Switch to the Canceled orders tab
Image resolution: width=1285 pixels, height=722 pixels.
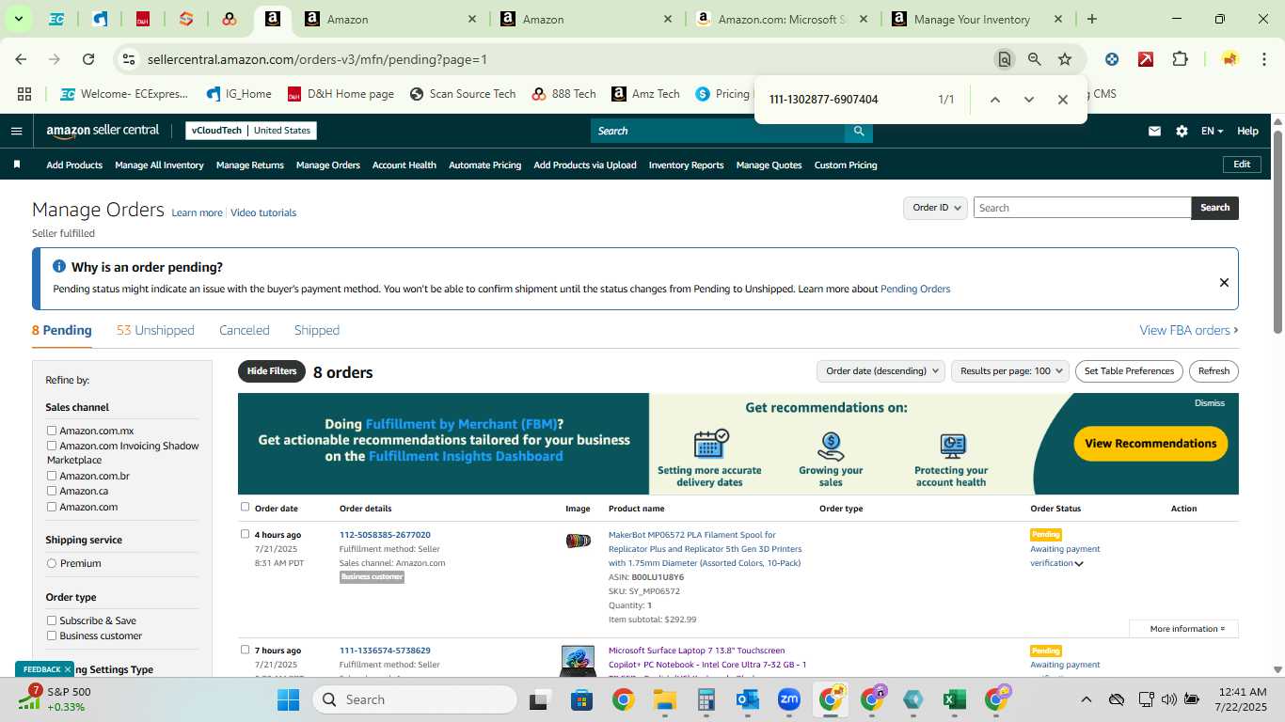click(x=245, y=330)
